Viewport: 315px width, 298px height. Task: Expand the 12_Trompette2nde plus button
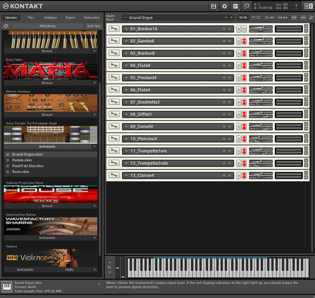(306, 165)
